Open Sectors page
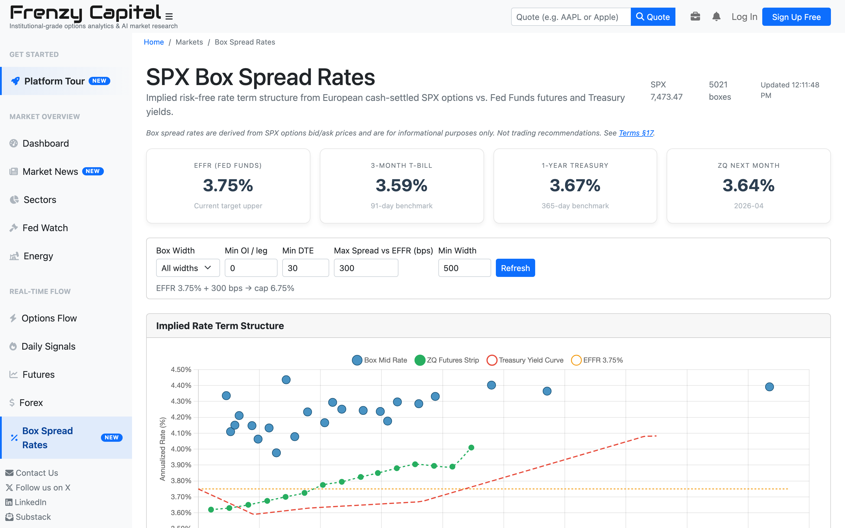The width and height of the screenshot is (845, 528). (67, 200)
